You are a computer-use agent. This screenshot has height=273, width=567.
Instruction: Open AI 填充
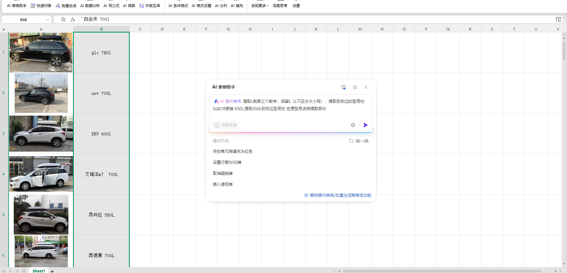[237, 6]
